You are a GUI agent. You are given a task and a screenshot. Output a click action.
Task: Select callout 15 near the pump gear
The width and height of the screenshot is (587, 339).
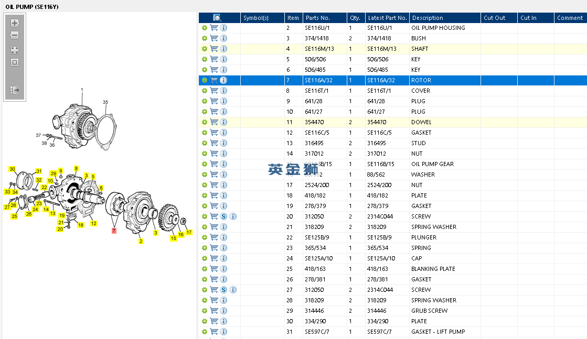[x=173, y=238]
